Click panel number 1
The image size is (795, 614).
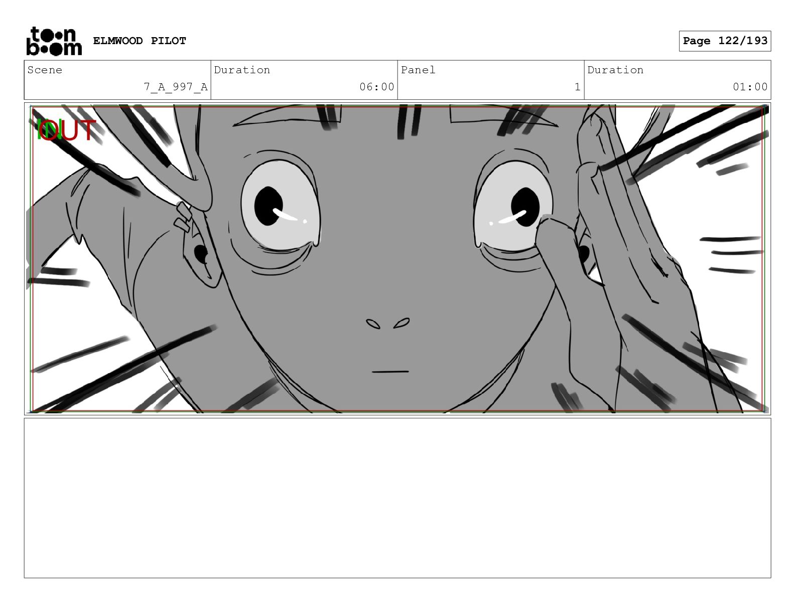(x=577, y=87)
